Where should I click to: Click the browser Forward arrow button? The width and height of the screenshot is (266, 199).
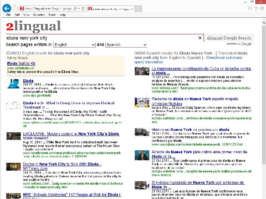[15, 8]
